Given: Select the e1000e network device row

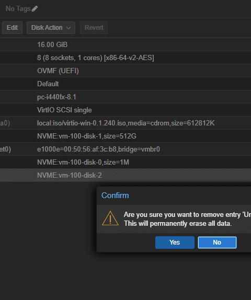Looking at the screenshot, I should click(125, 149).
